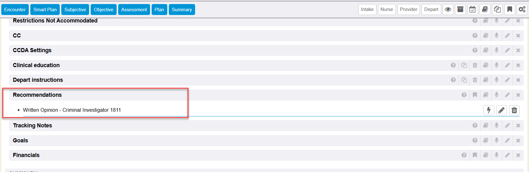Click the trash icon in Depart instructions row
529x172 pixels.
[475, 80]
